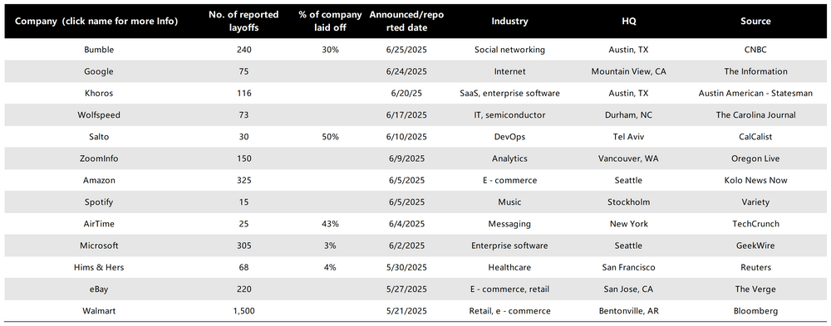Select the TechCrunch source cell

[755, 224]
